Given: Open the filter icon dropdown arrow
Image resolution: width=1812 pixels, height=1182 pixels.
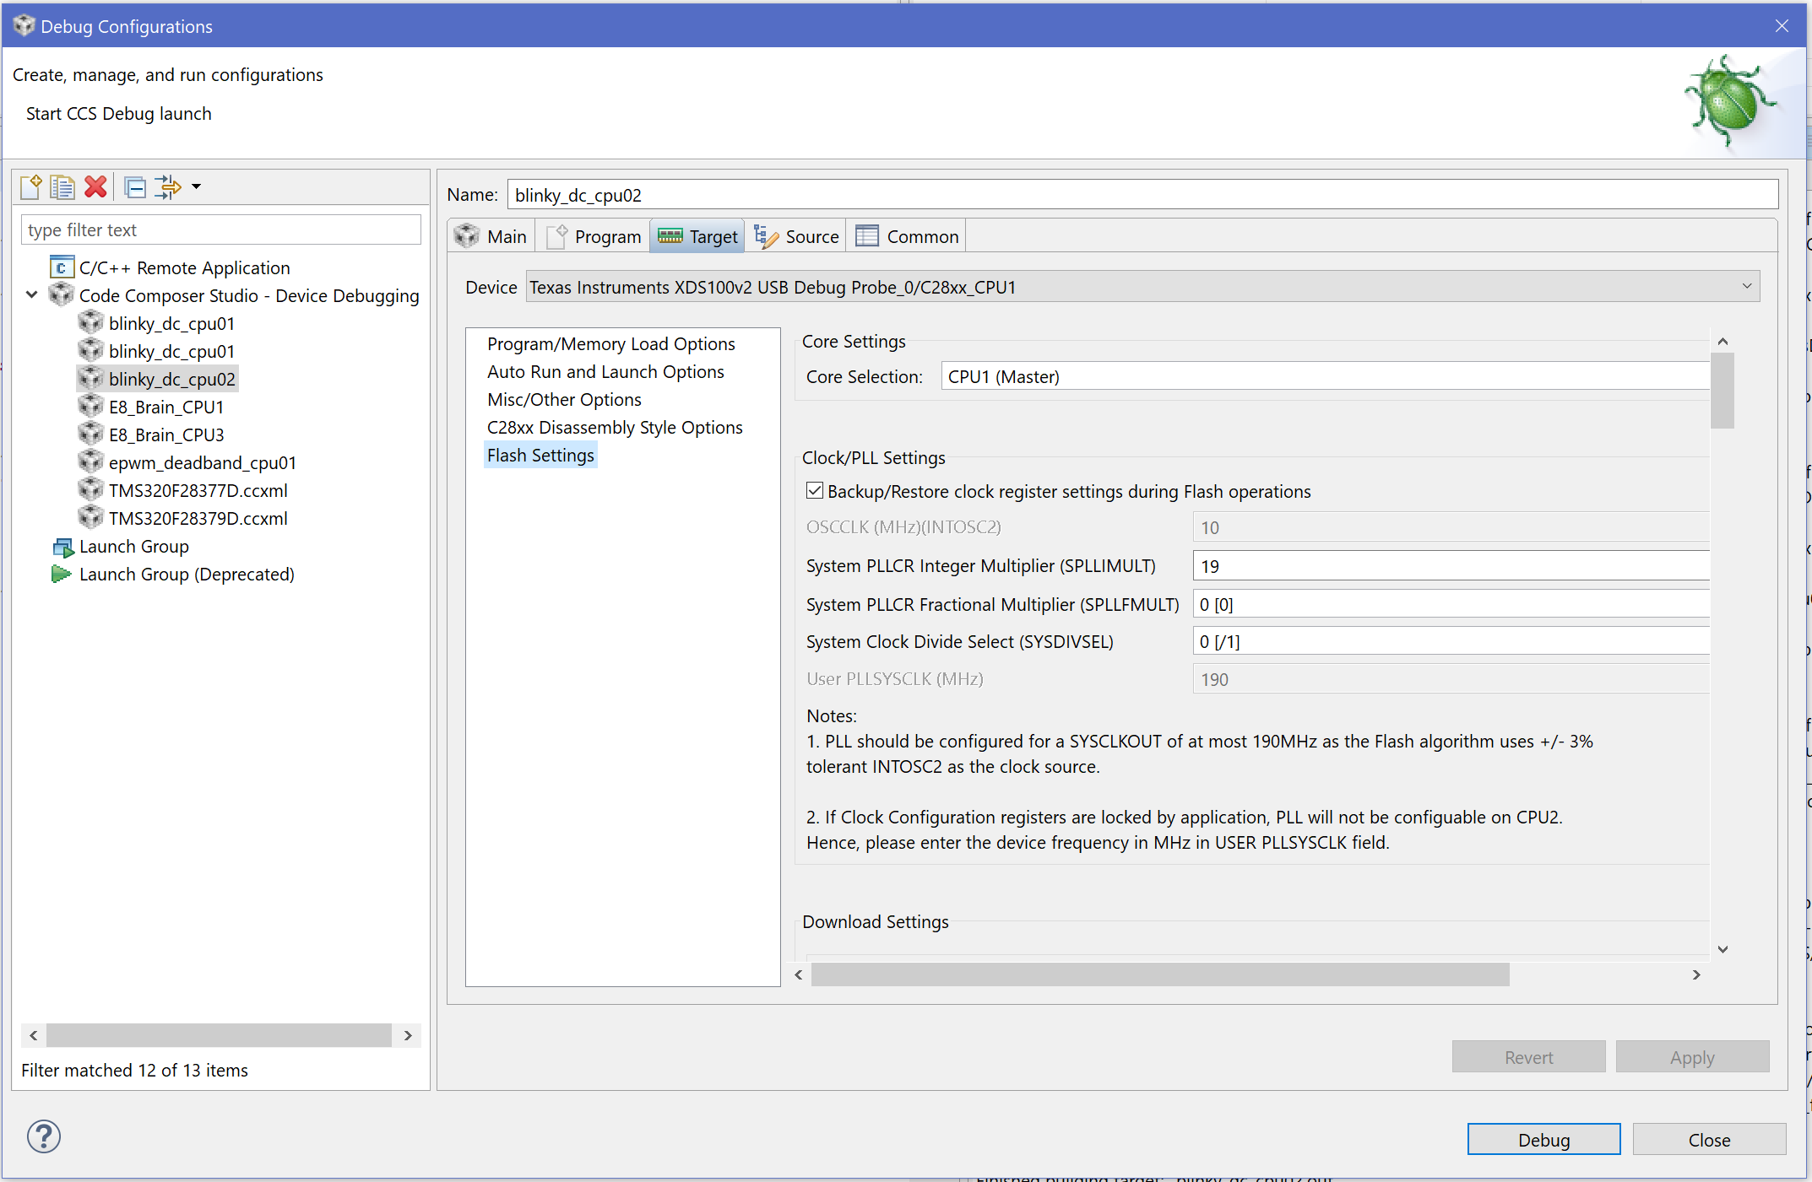Looking at the screenshot, I should [197, 186].
